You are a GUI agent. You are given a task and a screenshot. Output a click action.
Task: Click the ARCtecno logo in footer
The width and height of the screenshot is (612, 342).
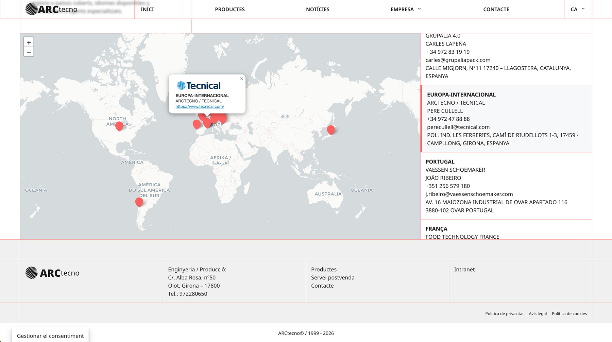coord(52,273)
